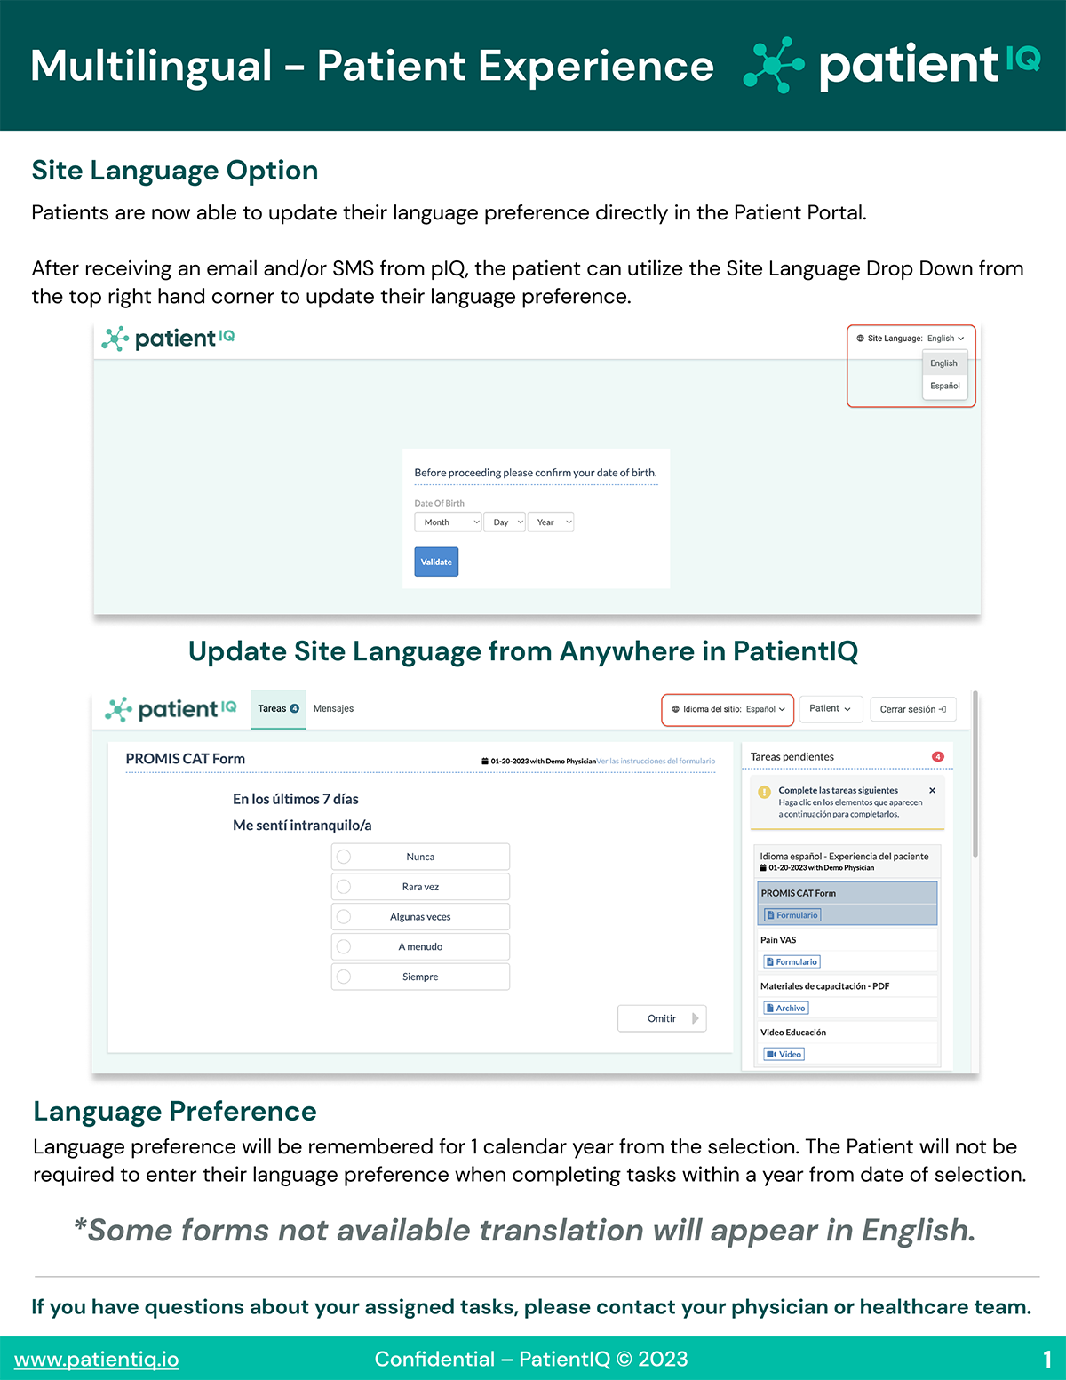Click the Pain VAS task title
Image resolution: width=1066 pixels, height=1380 pixels.
click(778, 939)
